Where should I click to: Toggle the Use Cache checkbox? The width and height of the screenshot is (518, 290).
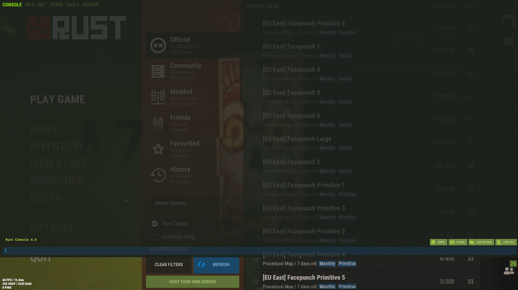[155, 224]
